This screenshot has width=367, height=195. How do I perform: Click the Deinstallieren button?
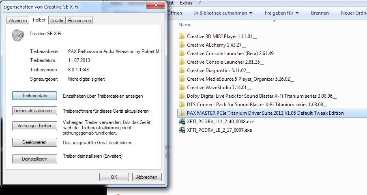(34, 159)
